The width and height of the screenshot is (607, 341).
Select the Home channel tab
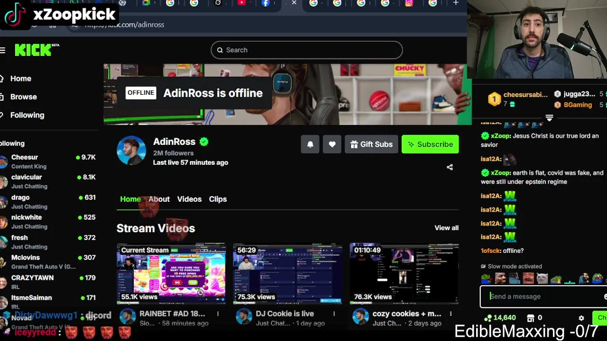(x=130, y=199)
